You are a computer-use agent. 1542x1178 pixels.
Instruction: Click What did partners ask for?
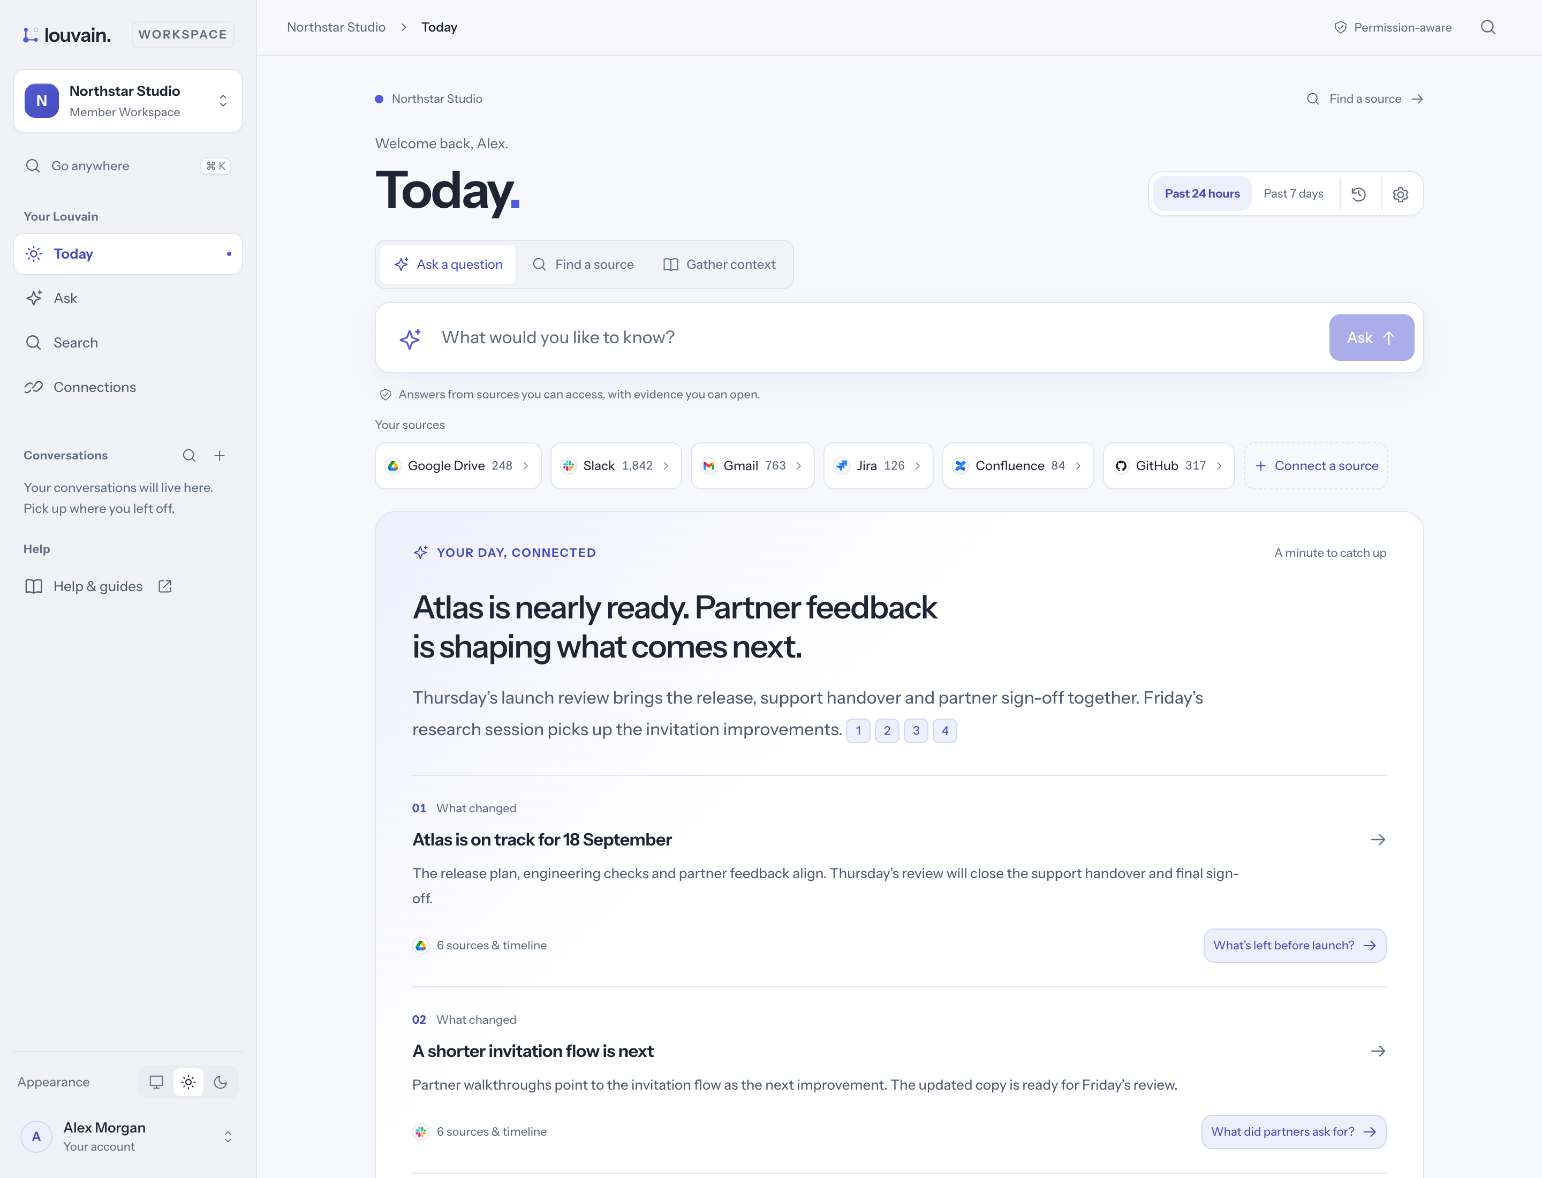(x=1293, y=1132)
